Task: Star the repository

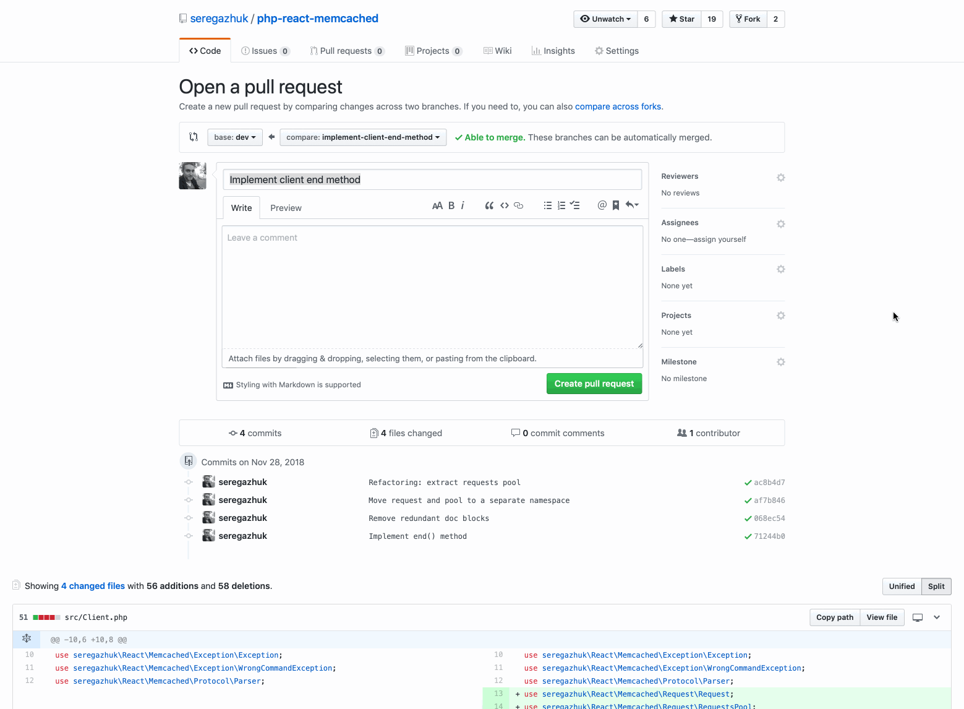Action: click(x=681, y=19)
